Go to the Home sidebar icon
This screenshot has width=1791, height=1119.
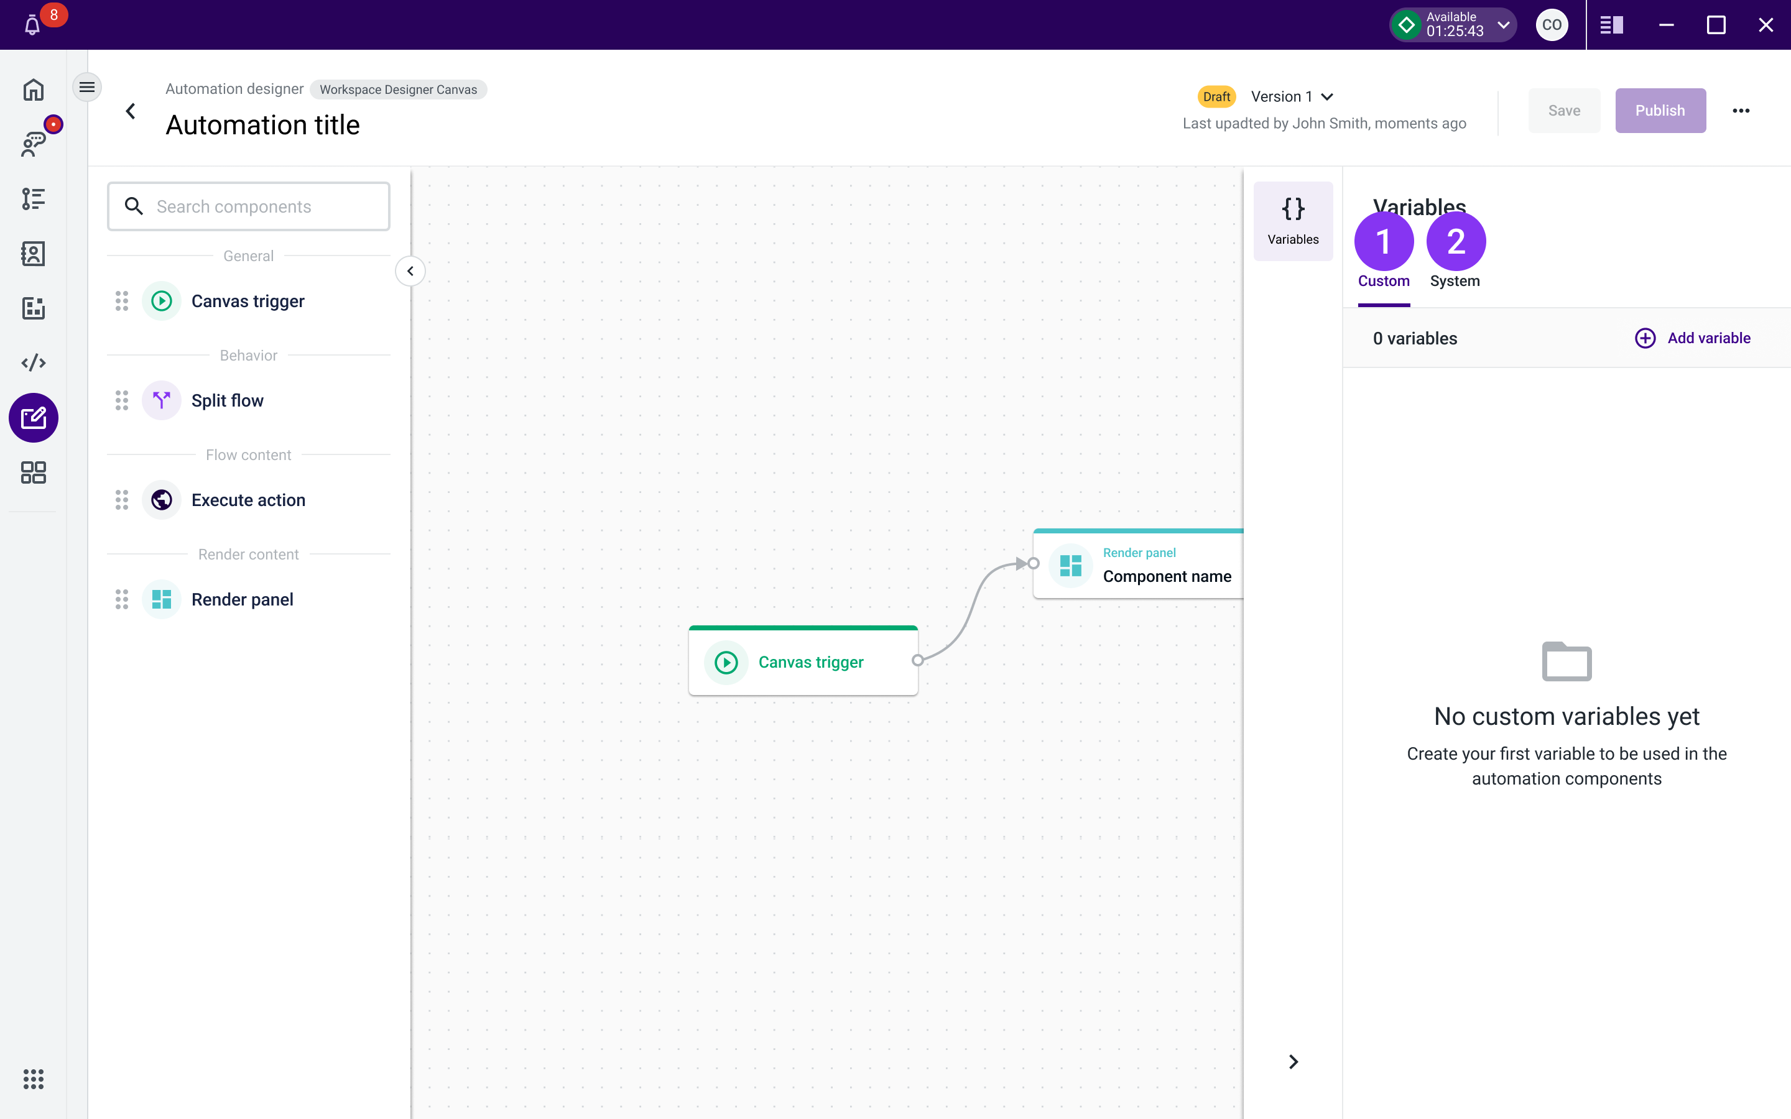(x=34, y=90)
